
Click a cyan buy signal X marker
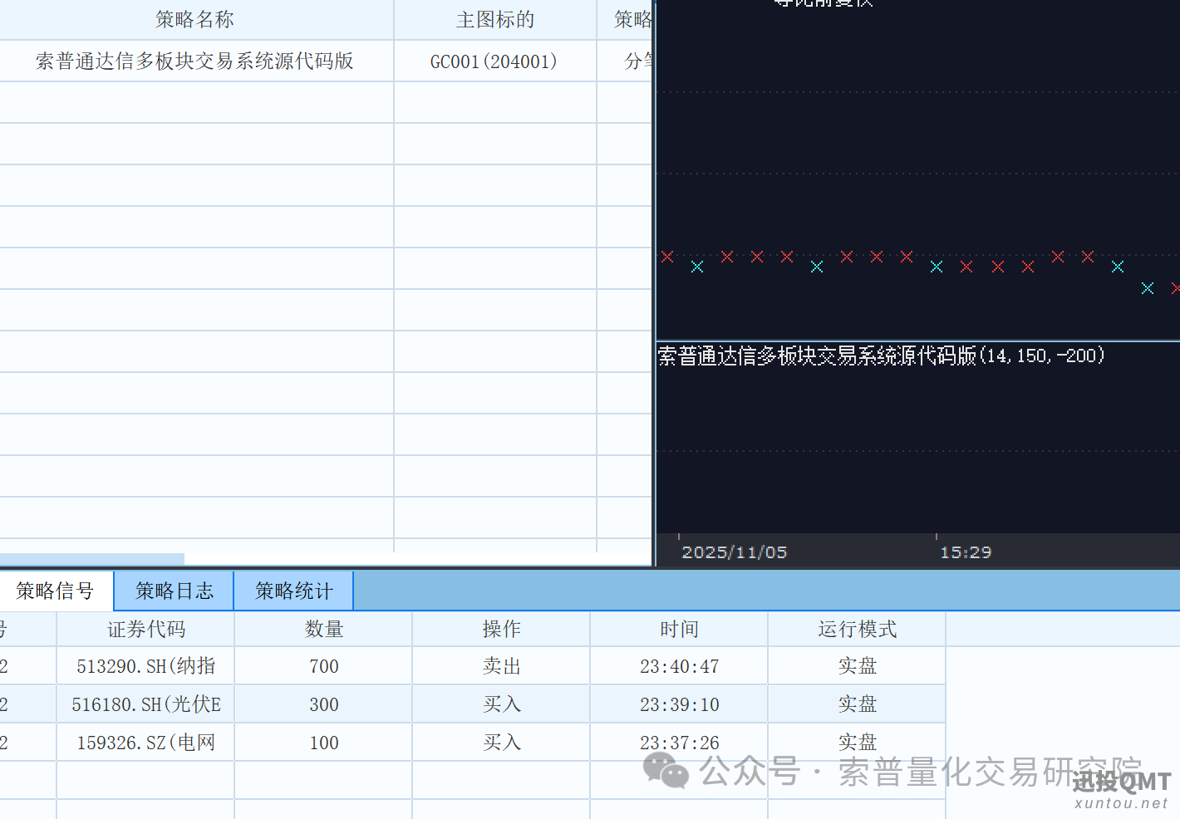[x=697, y=267]
